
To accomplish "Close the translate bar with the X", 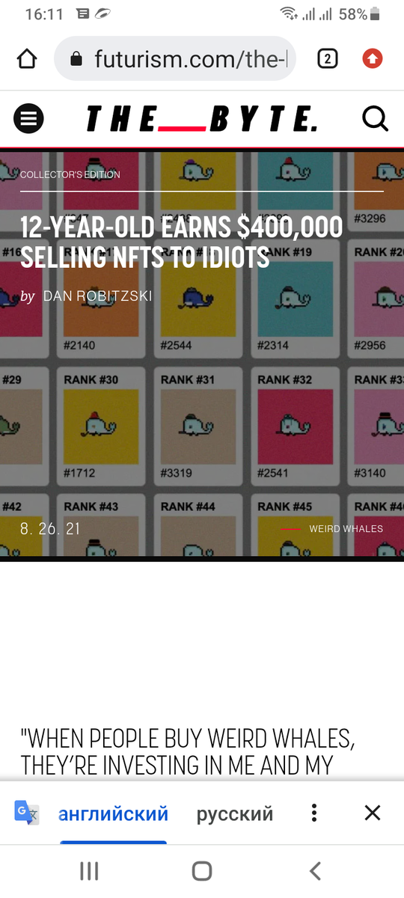I will (373, 813).
